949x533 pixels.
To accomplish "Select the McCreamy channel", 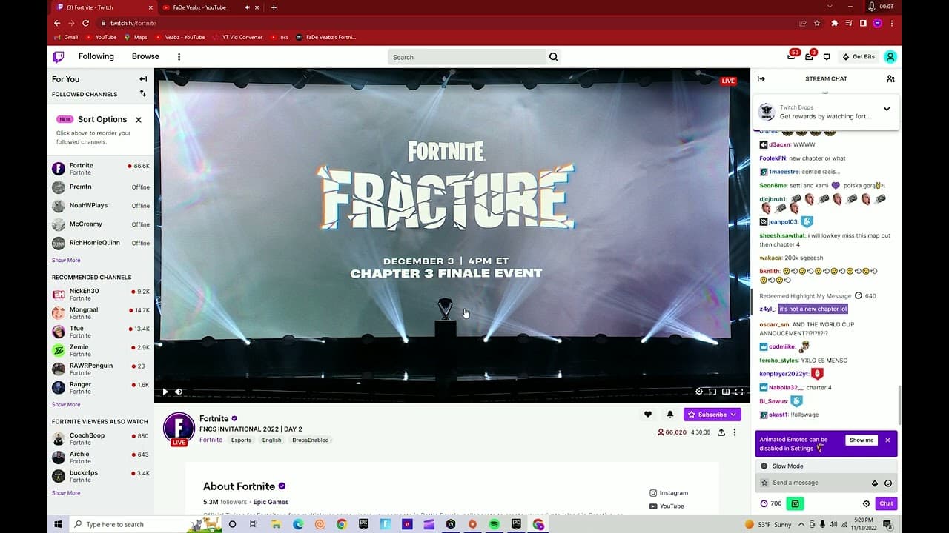I will coord(101,224).
